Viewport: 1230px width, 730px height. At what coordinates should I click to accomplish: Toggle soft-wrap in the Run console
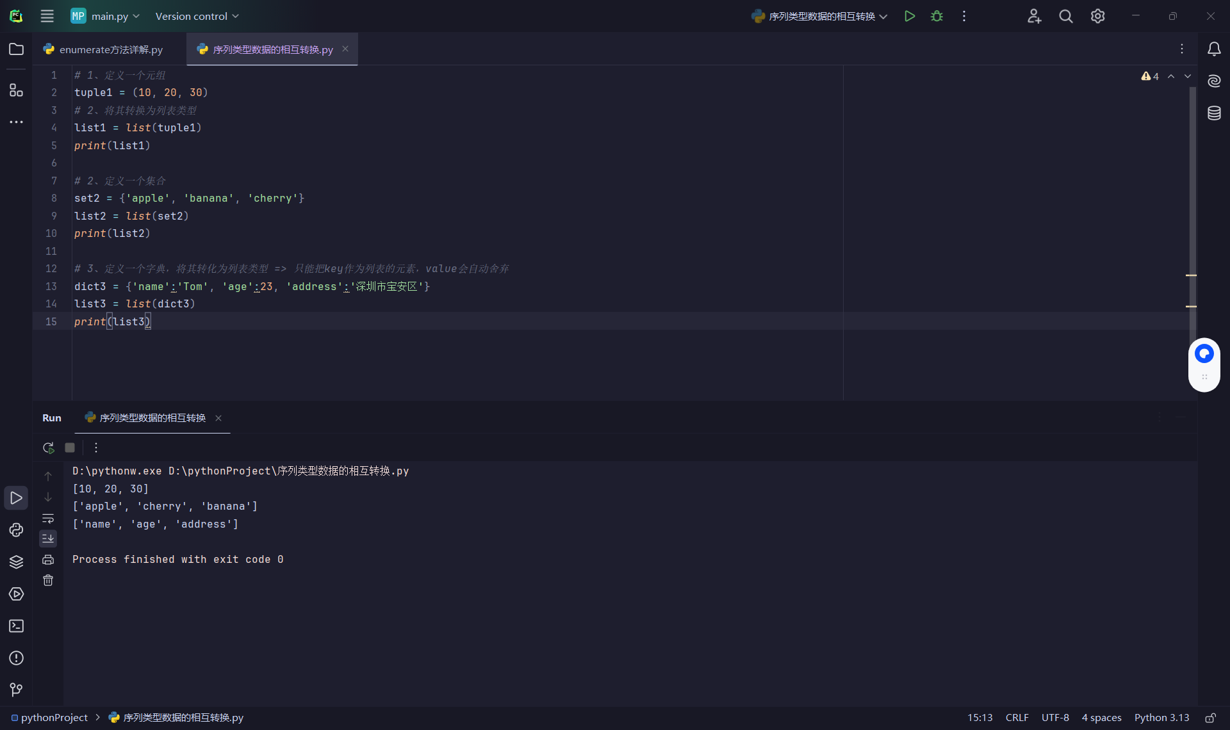(48, 518)
